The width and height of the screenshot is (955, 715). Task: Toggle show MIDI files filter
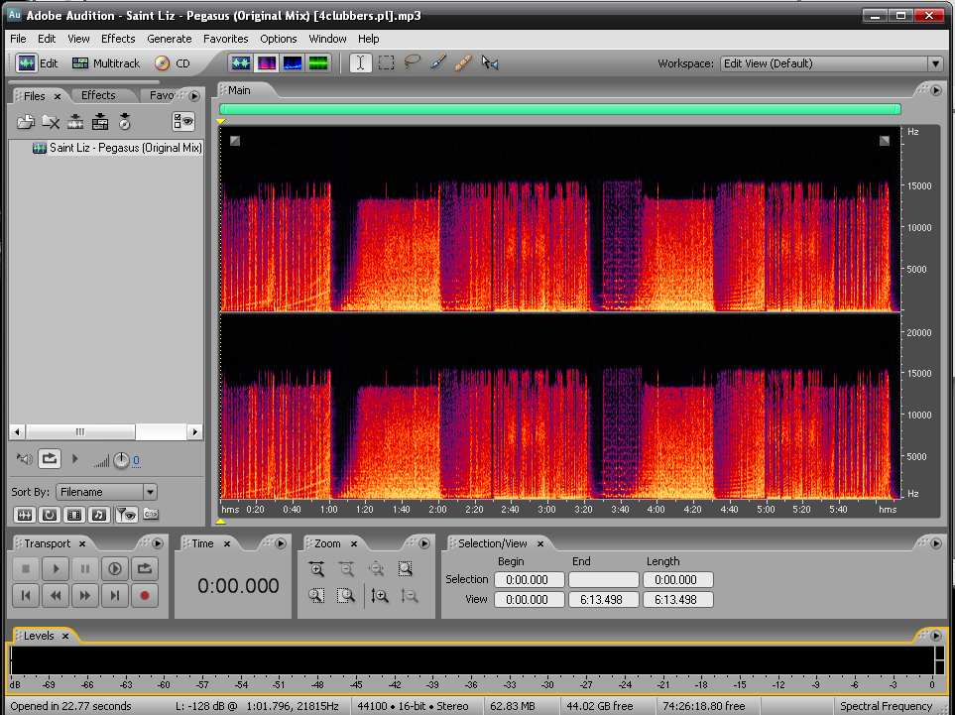(x=98, y=515)
